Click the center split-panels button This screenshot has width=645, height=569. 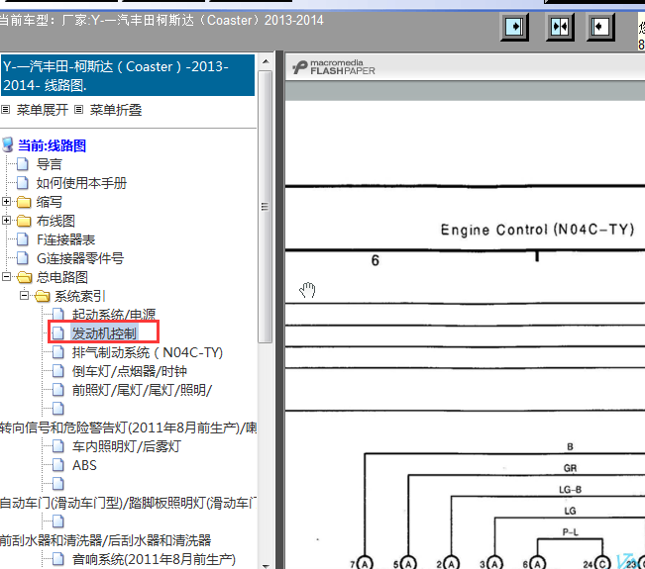click(560, 27)
